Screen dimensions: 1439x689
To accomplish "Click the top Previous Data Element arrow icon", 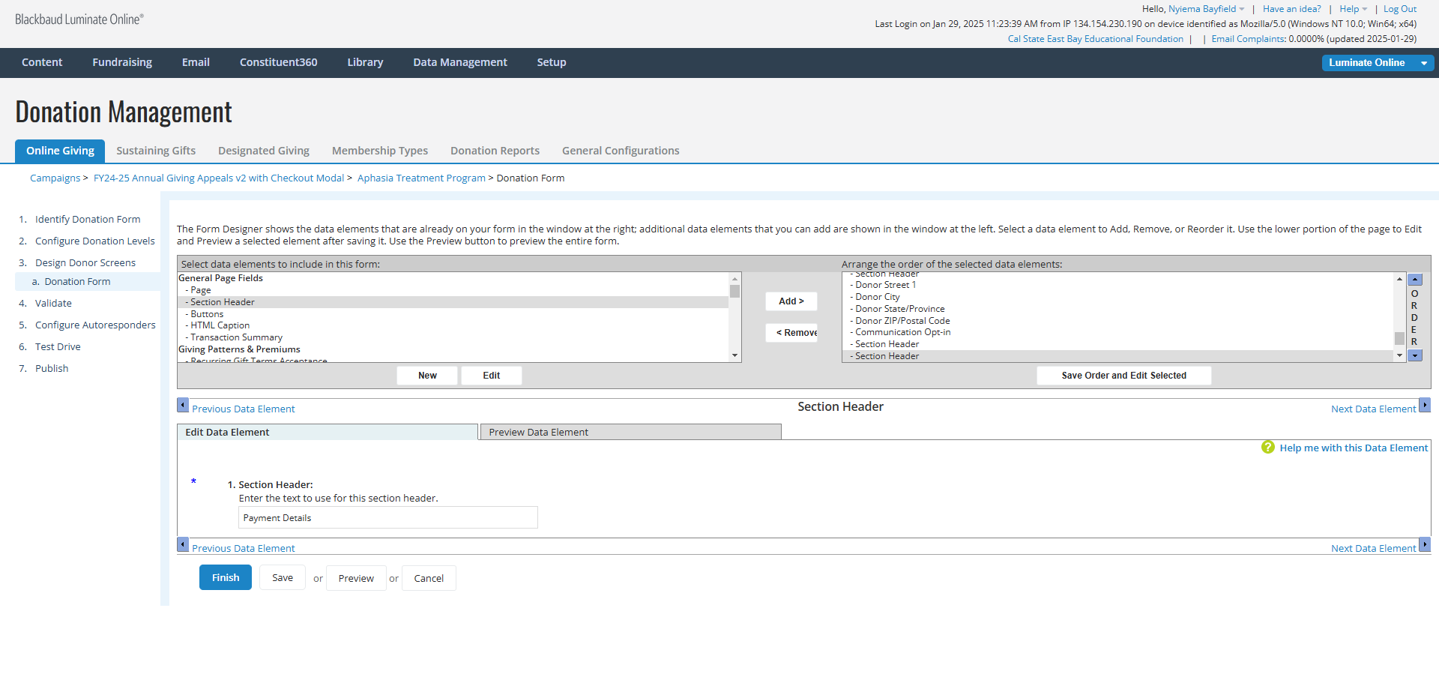I will coord(183,406).
